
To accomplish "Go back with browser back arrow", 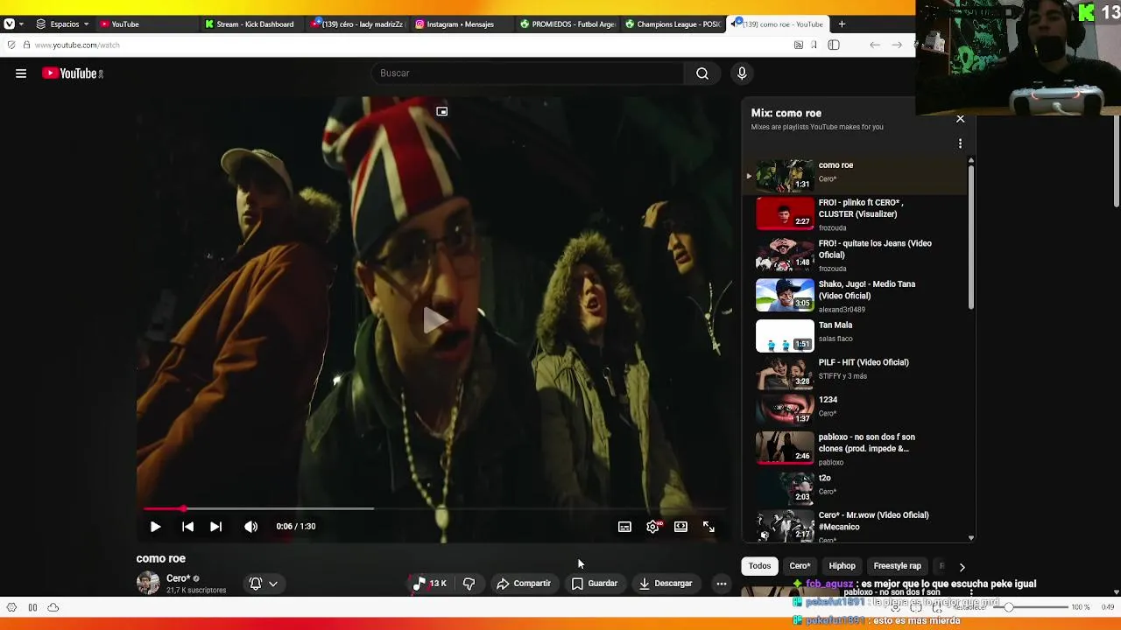I will click(x=875, y=45).
